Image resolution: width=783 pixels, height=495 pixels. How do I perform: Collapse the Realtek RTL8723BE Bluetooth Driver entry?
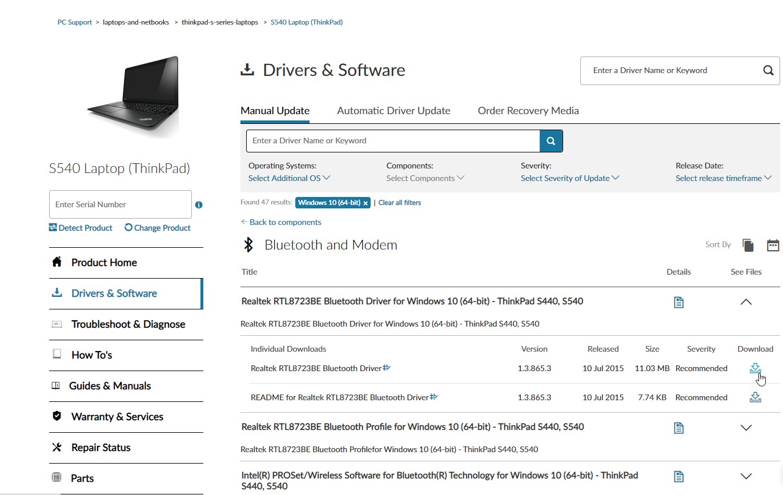tap(746, 301)
